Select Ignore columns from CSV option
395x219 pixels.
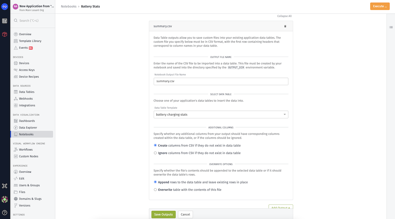tap(155, 153)
